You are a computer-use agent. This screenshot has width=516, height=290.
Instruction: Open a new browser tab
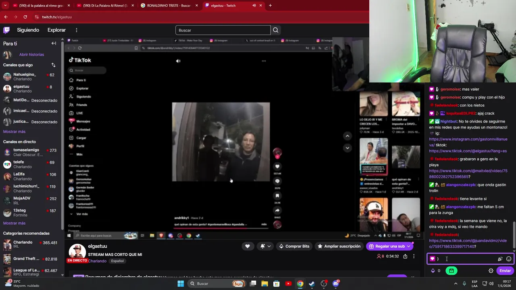point(270,6)
